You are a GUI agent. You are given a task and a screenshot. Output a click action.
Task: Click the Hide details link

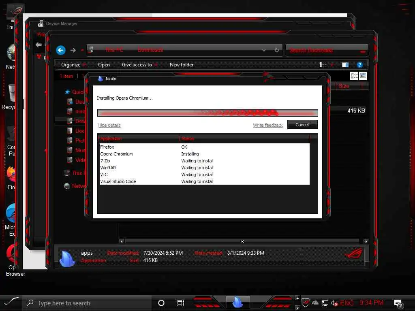[109, 125]
